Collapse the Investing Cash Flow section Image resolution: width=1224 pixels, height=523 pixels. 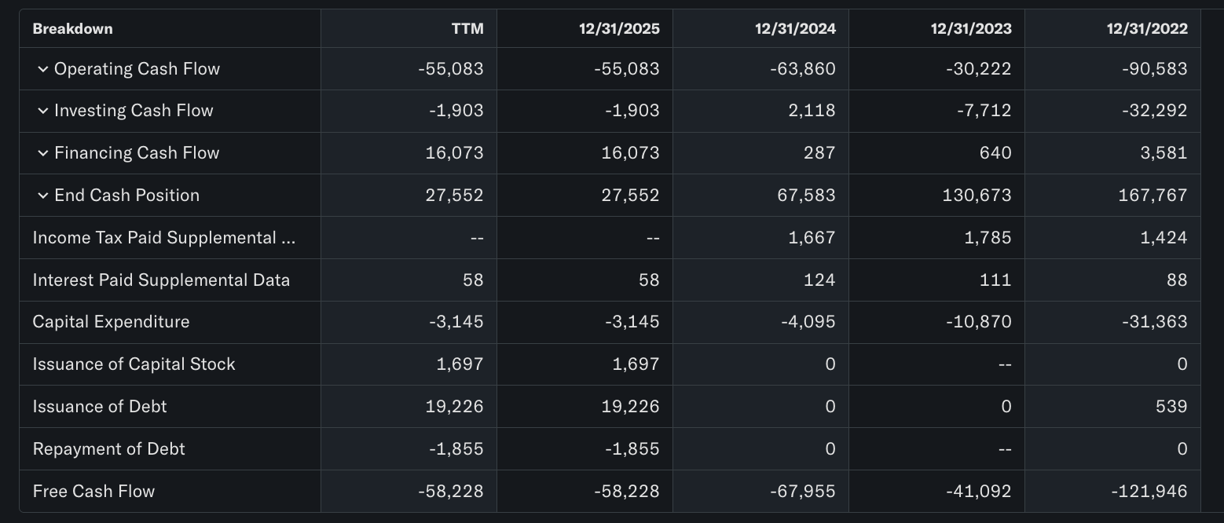click(44, 110)
